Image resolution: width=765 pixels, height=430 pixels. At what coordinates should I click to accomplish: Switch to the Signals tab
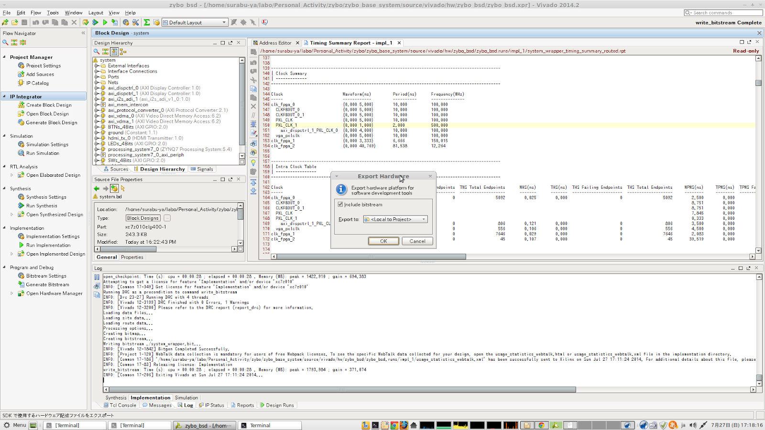202,169
